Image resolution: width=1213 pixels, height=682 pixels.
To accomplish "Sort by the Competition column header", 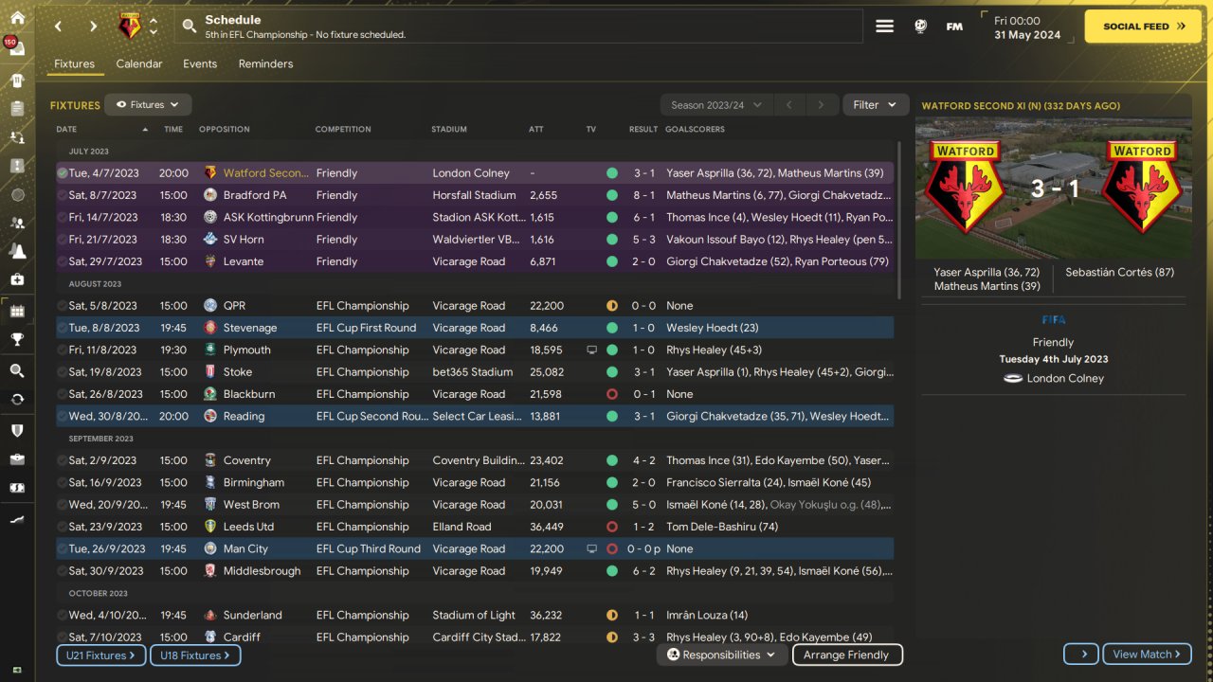I will (x=343, y=129).
